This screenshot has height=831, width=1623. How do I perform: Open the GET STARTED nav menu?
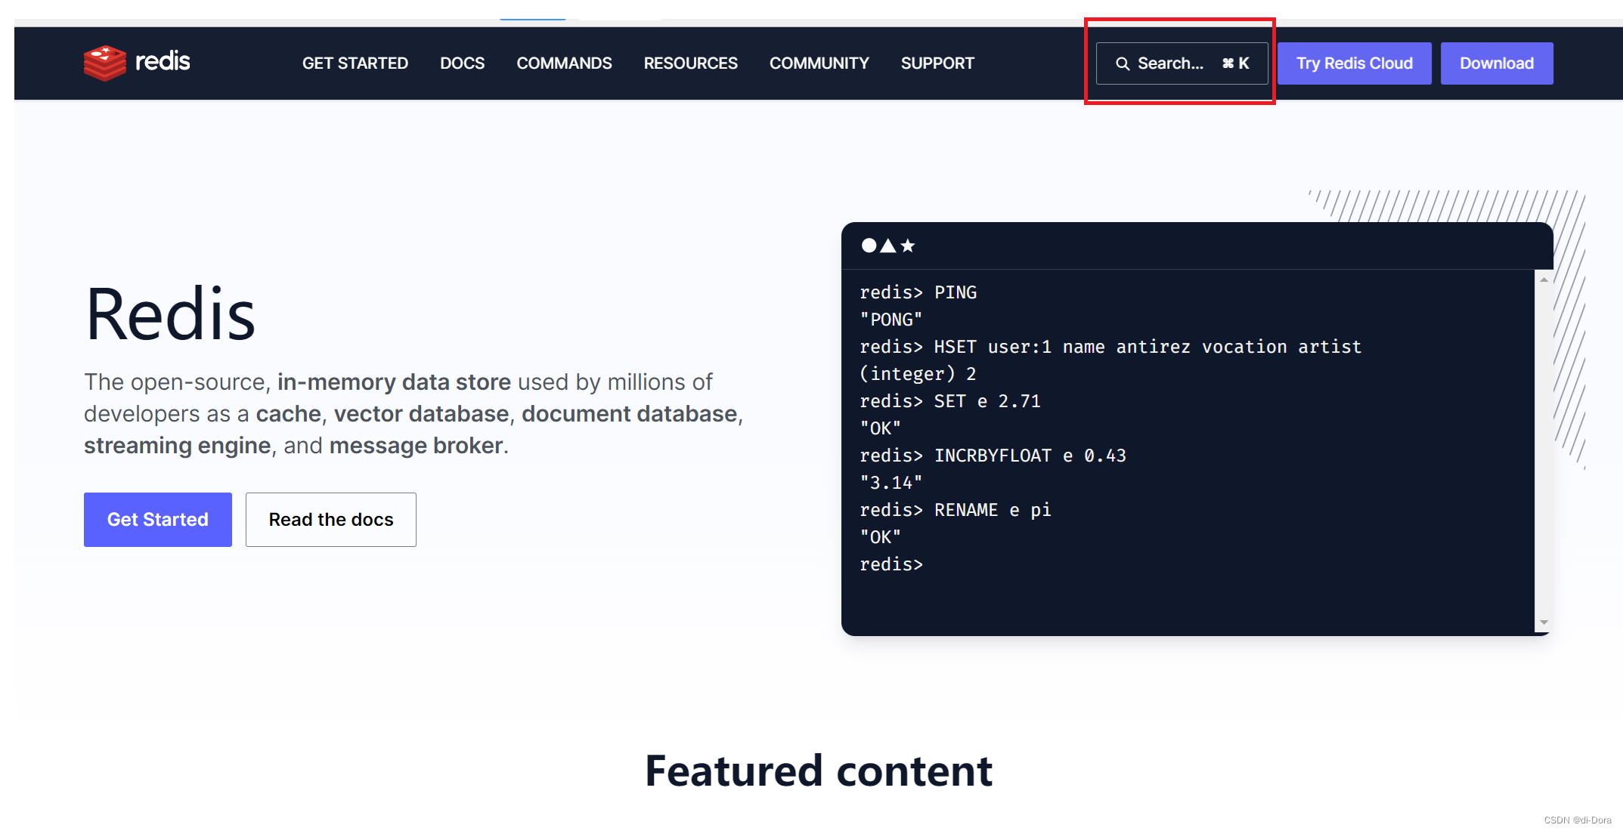pos(355,63)
